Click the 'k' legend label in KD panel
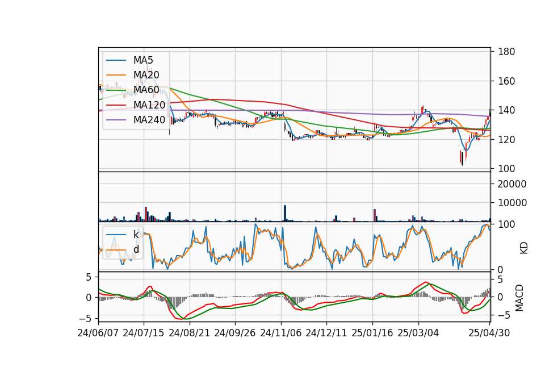 point(136,235)
